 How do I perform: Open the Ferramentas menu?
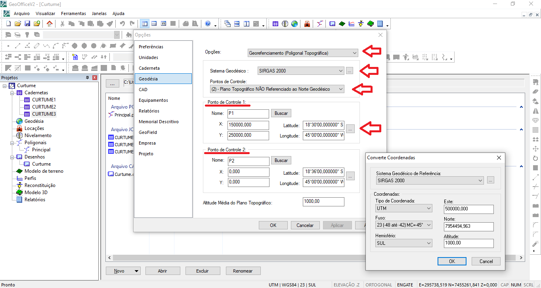pyautogui.click(x=73, y=13)
